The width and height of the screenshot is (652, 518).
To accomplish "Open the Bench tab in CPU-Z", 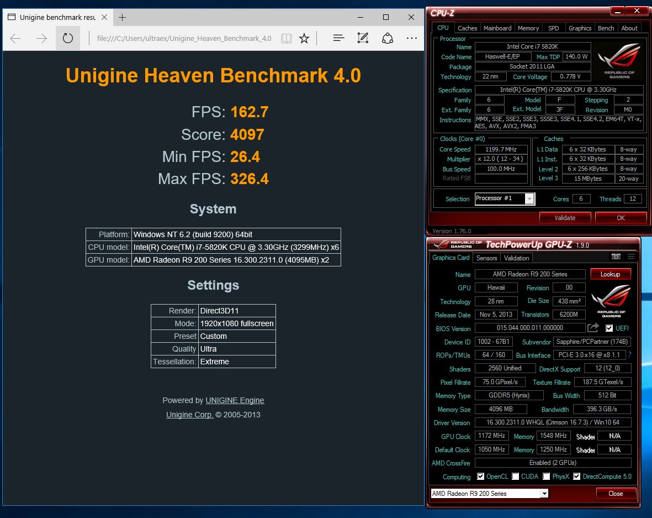I will [x=606, y=28].
